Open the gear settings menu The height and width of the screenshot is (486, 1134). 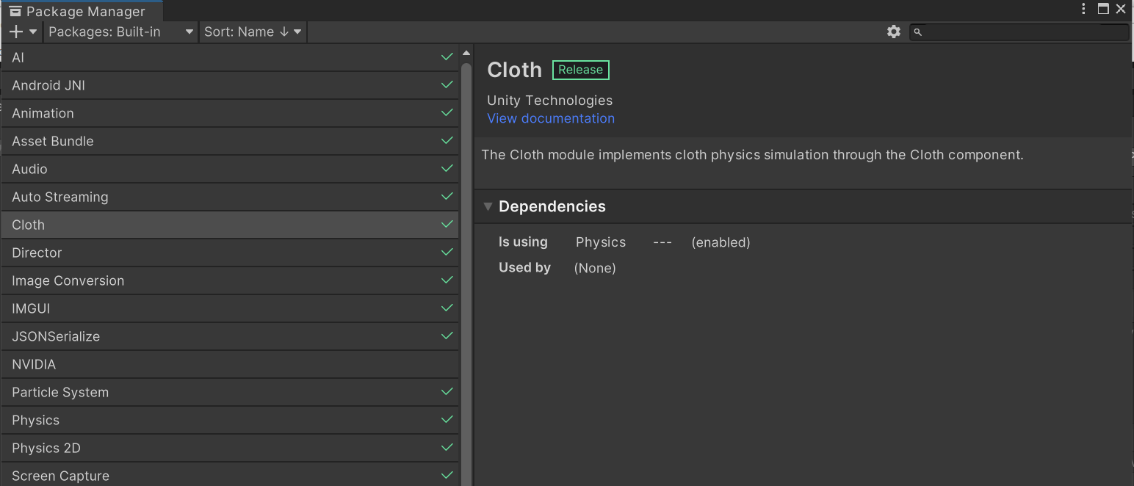click(893, 32)
